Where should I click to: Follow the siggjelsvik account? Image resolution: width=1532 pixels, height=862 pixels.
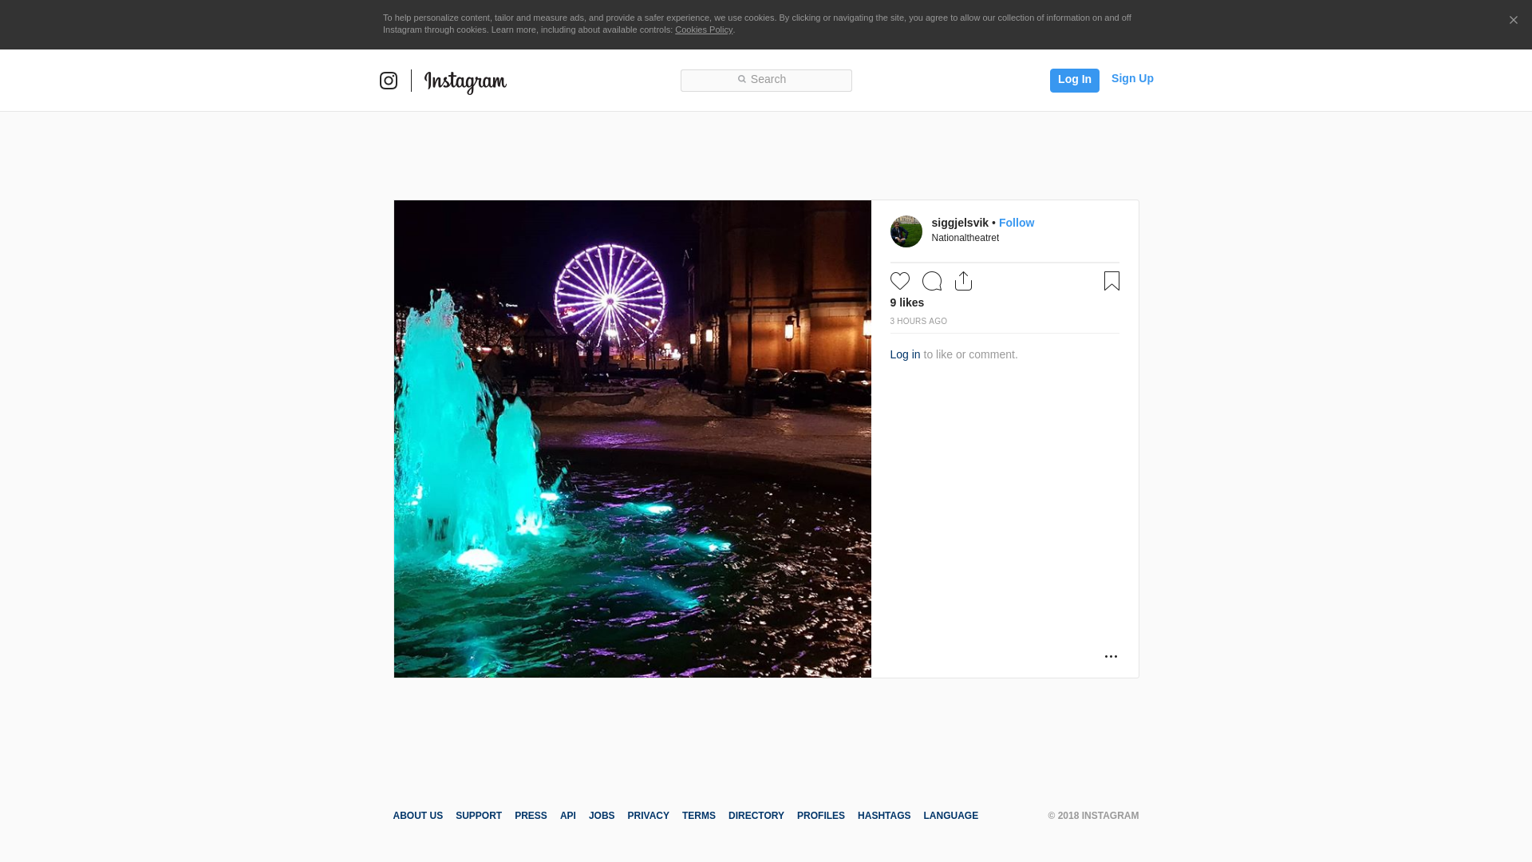click(1016, 223)
